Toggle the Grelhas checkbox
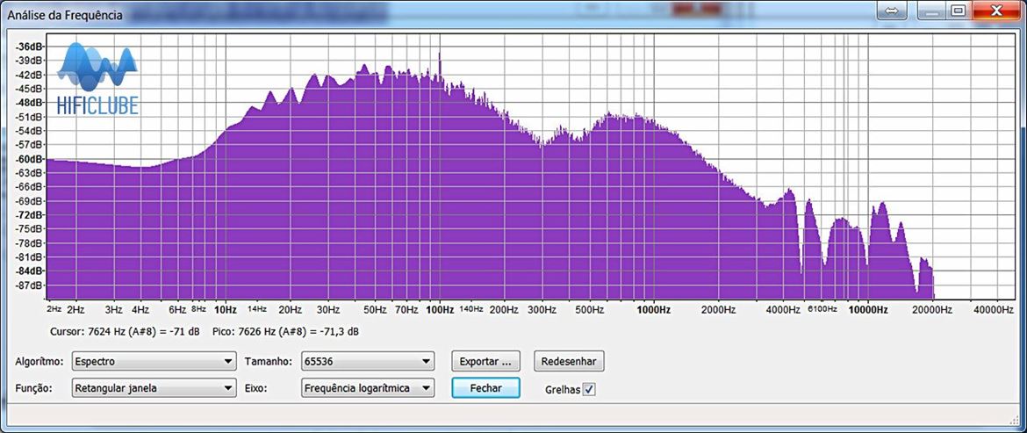 [x=590, y=390]
